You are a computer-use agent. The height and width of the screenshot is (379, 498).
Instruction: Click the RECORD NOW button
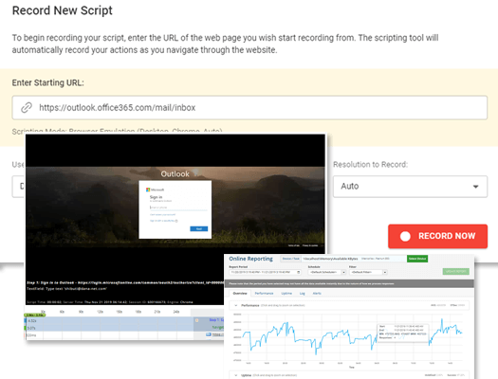tap(437, 236)
